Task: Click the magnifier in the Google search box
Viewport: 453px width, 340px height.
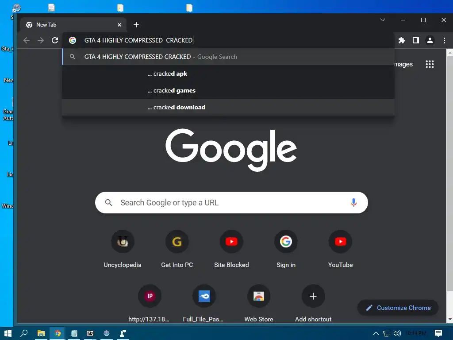Action: click(109, 203)
